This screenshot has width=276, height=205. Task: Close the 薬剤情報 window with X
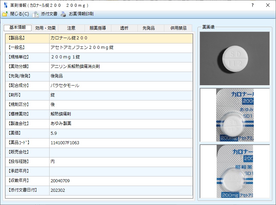[268, 5]
